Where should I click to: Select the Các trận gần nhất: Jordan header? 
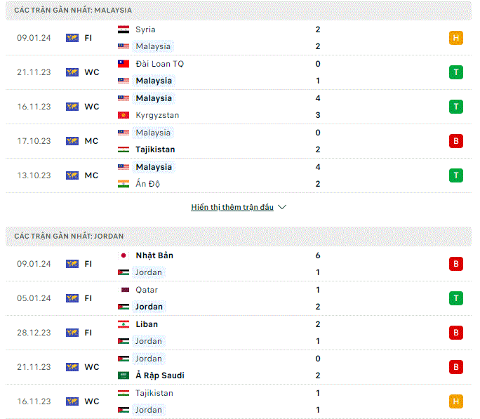point(239,237)
